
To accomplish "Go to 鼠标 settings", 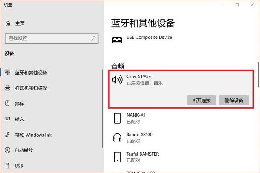I will pyautogui.click(x=19, y=104).
